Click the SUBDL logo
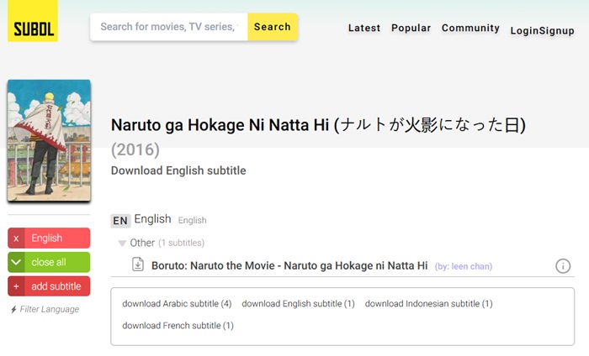Viewport: 589px width, 356px height. point(33,21)
